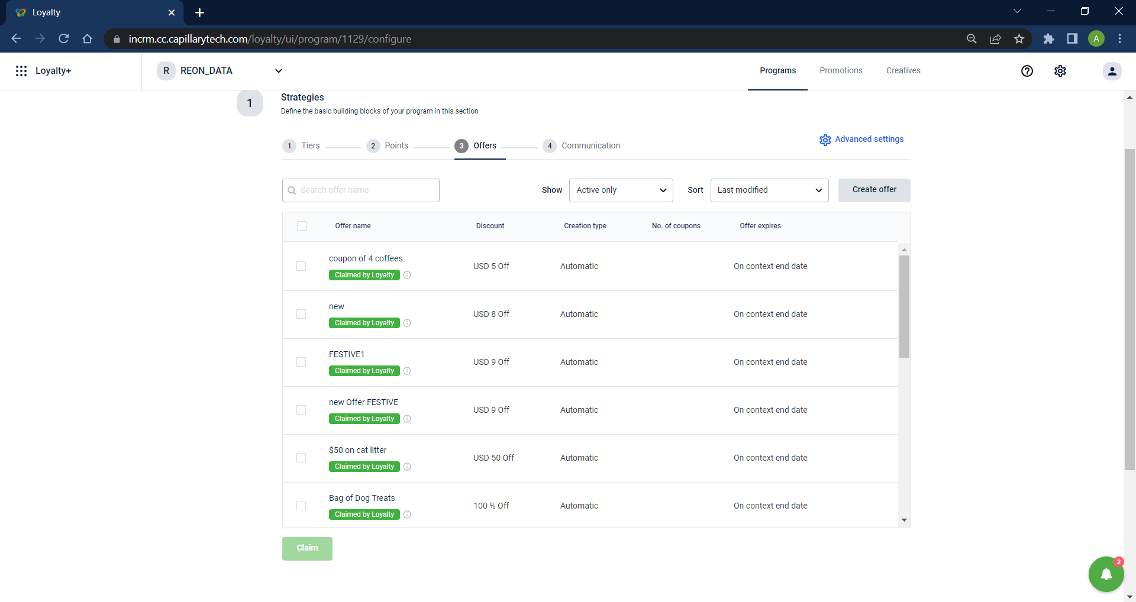The width and height of the screenshot is (1136, 602).
Task: Open the Loyalty+ apps grid icon
Action: tap(21, 71)
